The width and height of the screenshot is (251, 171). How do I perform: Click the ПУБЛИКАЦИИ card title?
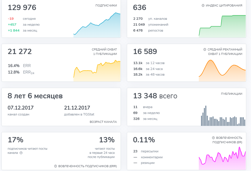(x=232, y=94)
